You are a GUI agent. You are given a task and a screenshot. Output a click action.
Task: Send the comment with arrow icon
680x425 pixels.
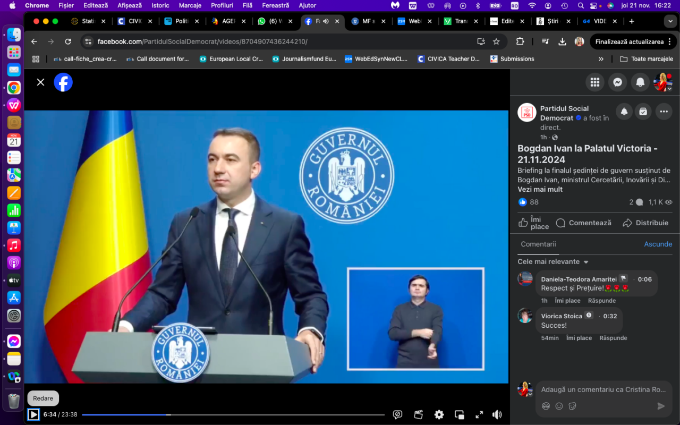point(661,406)
